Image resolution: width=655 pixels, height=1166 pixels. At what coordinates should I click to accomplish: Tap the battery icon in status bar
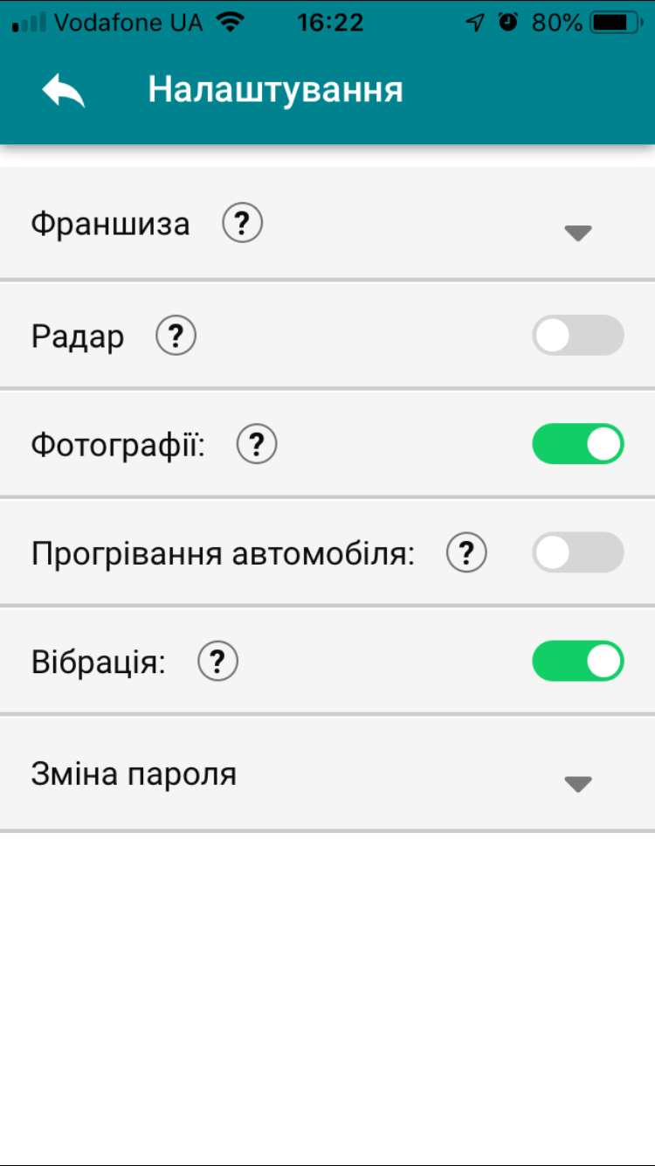[x=619, y=23]
